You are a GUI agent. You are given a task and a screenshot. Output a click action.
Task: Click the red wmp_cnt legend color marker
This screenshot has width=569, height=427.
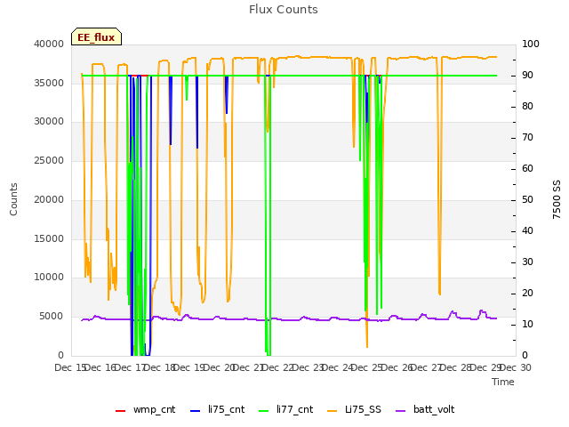click(x=121, y=411)
